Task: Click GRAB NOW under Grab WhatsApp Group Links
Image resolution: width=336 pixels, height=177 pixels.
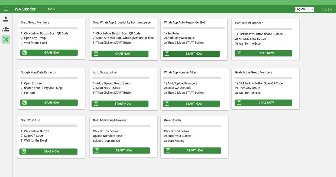Action: click(x=120, y=54)
